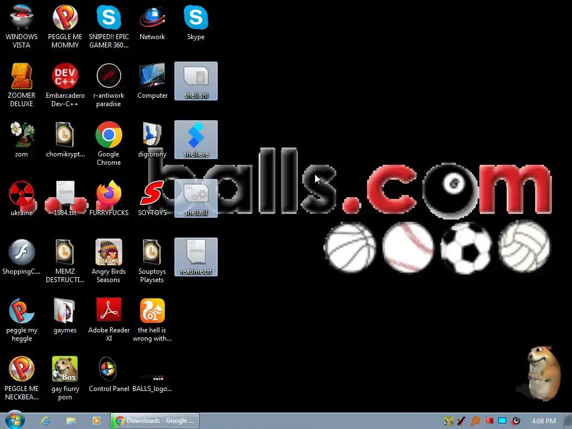572x429 pixels.
Task: Click the checkmark tray icon
Action: point(461,421)
